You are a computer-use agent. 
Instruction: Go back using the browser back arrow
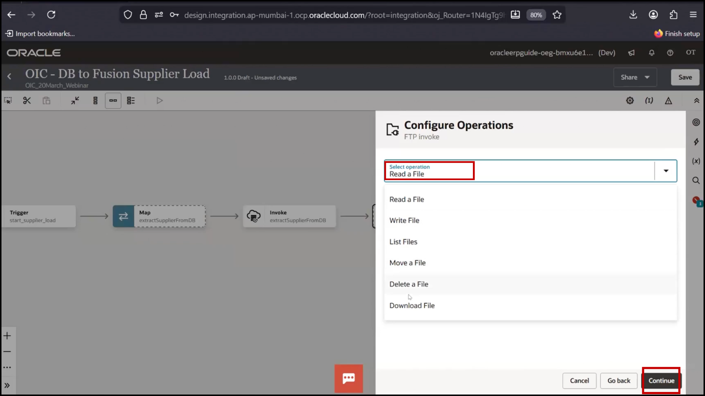pyautogui.click(x=11, y=15)
